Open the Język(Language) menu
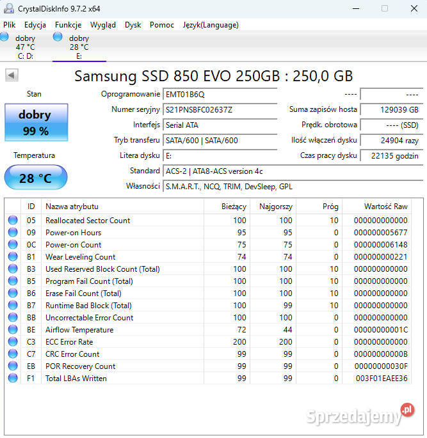427x438 pixels. coord(211,25)
